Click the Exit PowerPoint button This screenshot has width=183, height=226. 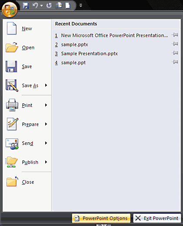157,218
